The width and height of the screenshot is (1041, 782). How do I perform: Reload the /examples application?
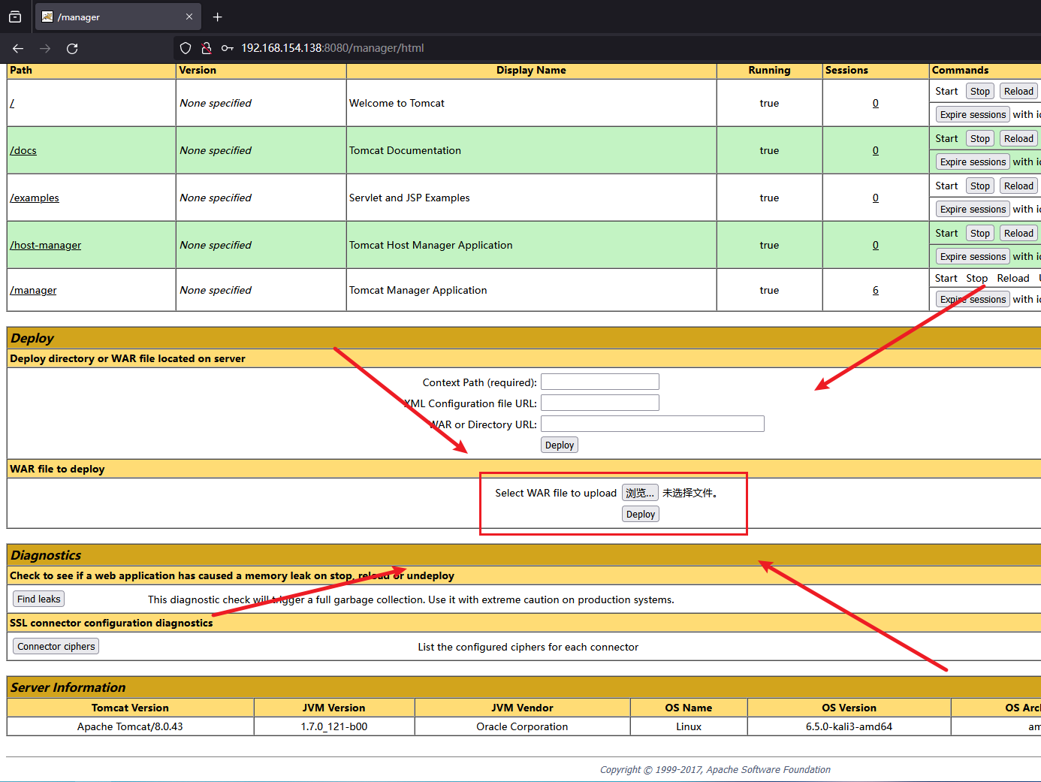point(1018,186)
